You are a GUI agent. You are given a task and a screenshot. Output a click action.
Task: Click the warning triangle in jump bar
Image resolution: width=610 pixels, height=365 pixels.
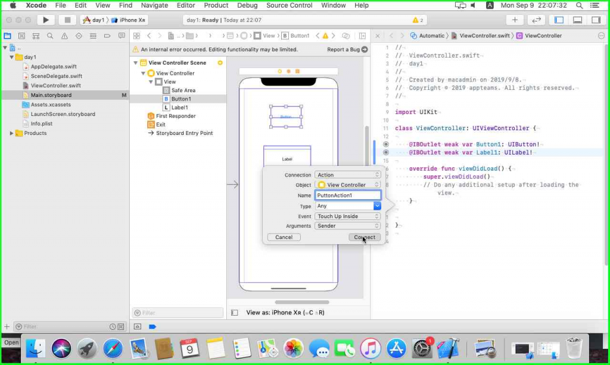point(325,36)
